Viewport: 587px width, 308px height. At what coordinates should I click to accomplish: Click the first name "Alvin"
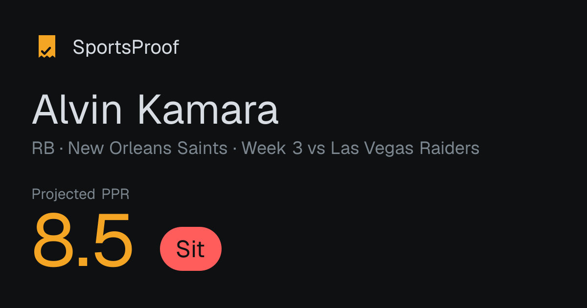[x=77, y=109]
